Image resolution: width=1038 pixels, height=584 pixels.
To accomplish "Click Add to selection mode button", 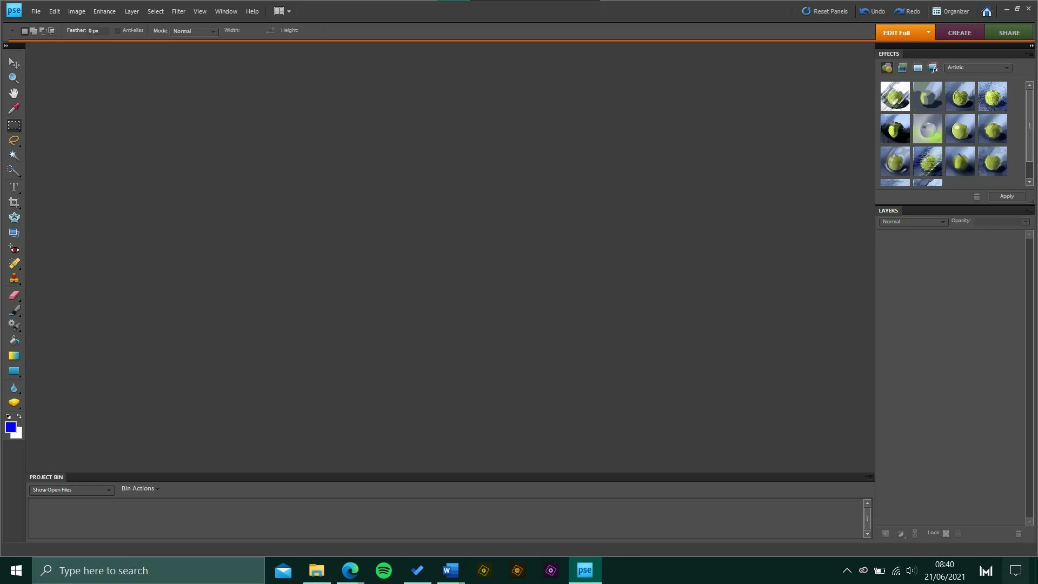I will tap(34, 31).
